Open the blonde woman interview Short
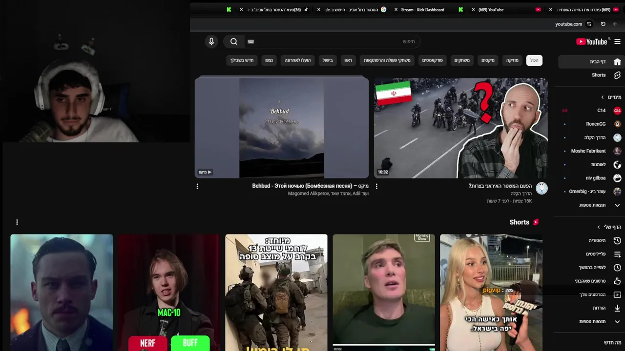625x351 pixels. [491, 292]
